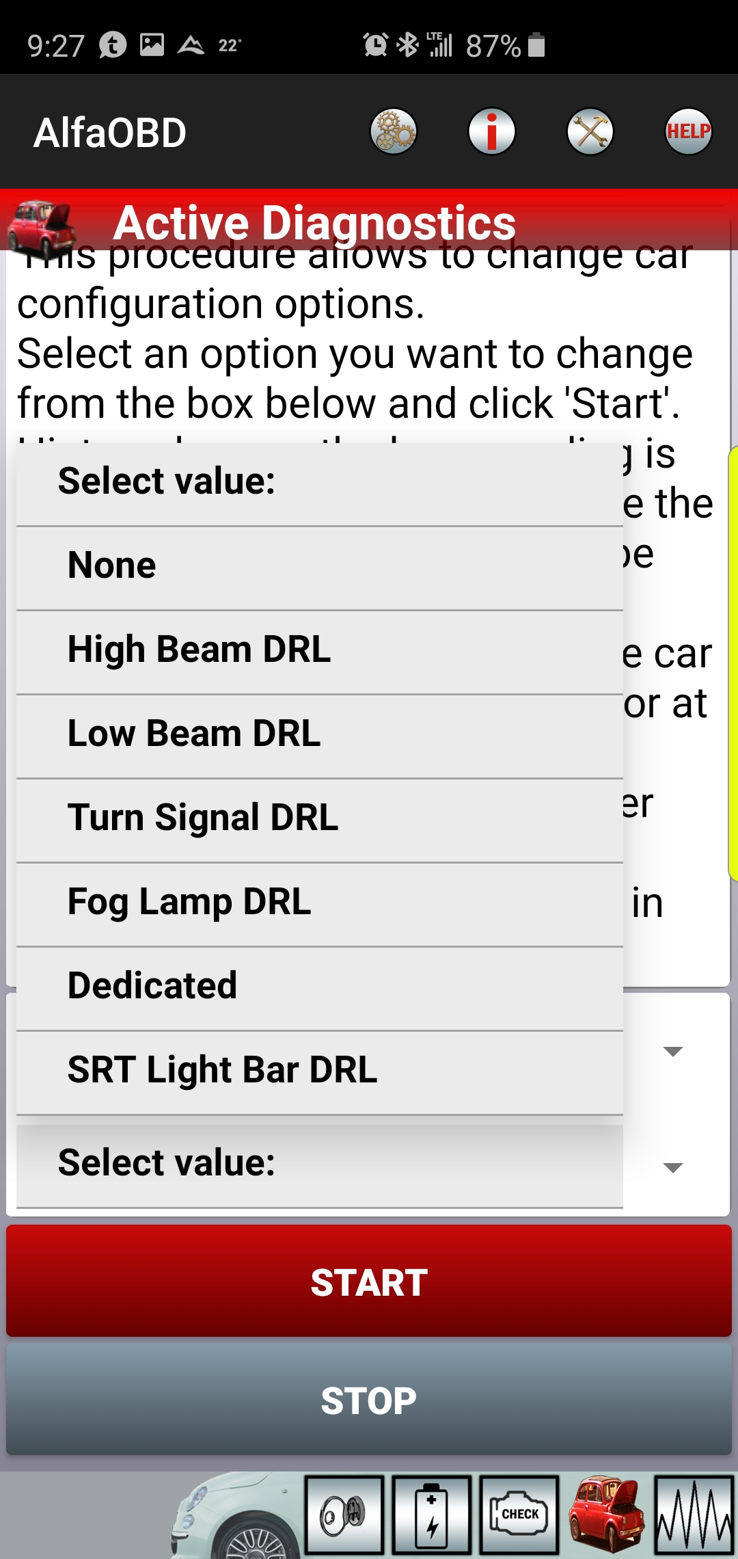This screenshot has width=738, height=1559.
Task: Choose High Beam DRL
Action: [x=320, y=651]
